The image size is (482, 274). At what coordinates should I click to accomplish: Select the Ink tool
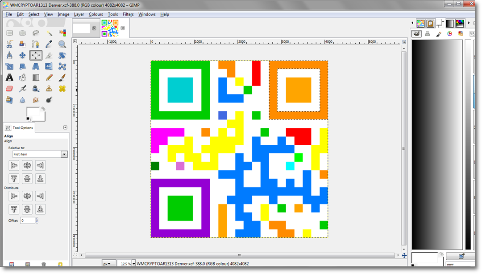tap(36, 89)
